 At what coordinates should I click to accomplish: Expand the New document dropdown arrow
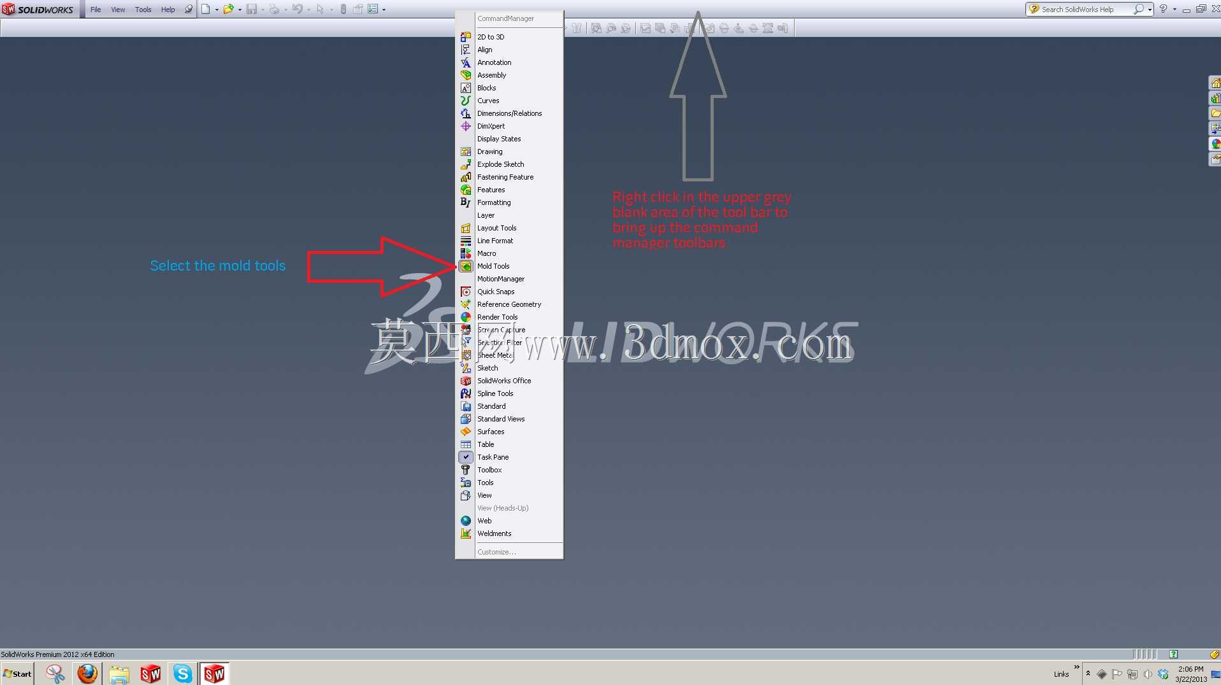(217, 10)
